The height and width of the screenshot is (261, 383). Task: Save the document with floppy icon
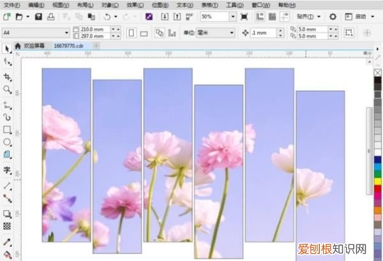point(38,17)
